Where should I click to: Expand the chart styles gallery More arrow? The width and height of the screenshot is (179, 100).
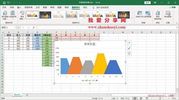tap(132, 18)
